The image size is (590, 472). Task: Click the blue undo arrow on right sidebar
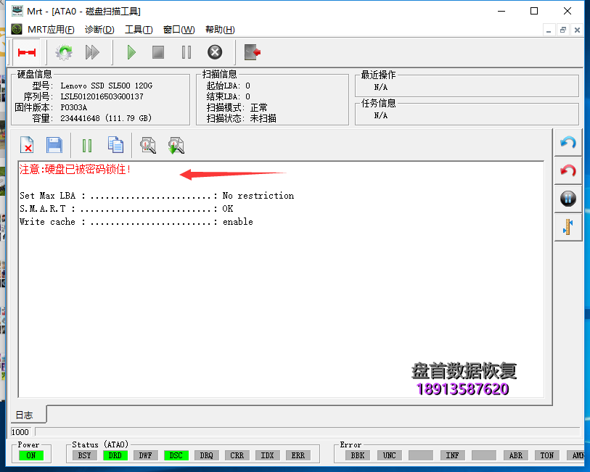pyautogui.click(x=568, y=143)
